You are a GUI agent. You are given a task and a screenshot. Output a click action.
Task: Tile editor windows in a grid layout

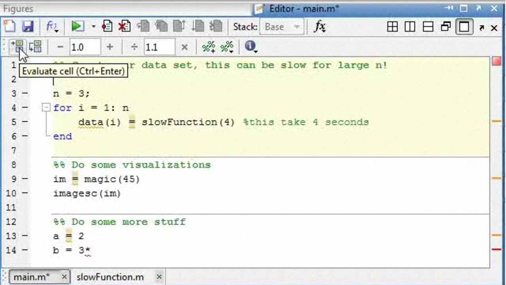392,27
